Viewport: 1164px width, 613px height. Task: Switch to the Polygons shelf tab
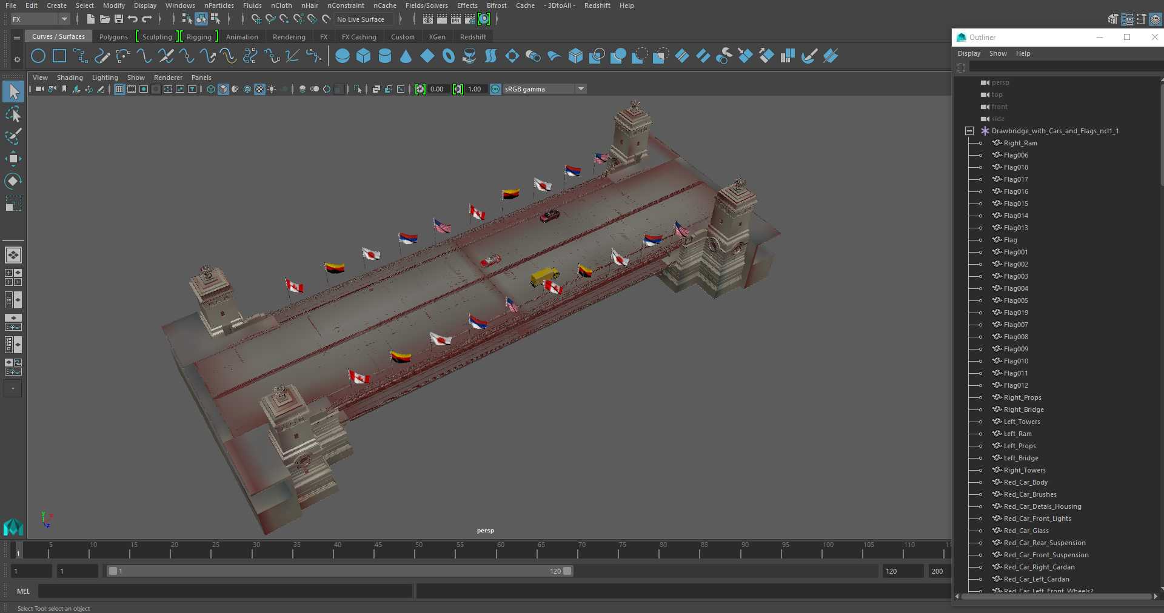point(113,37)
